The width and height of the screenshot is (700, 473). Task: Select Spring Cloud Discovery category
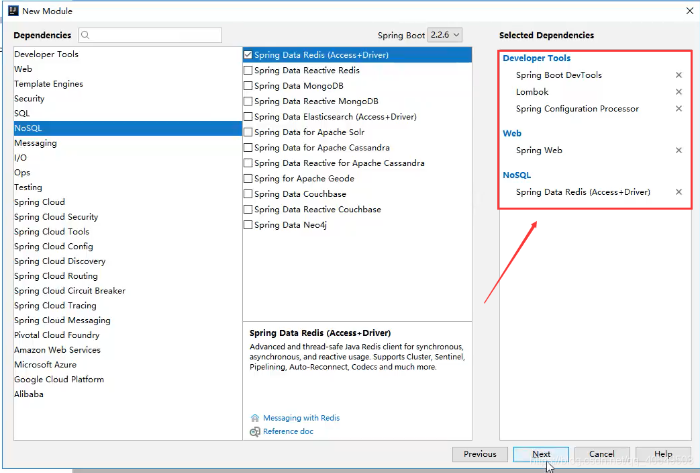click(x=128, y=261)
